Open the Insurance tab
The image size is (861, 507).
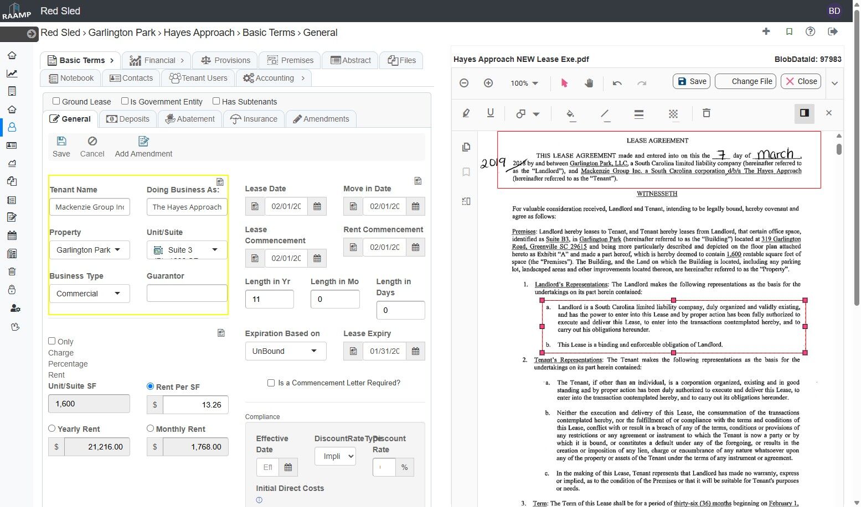(x=254, y=119)
